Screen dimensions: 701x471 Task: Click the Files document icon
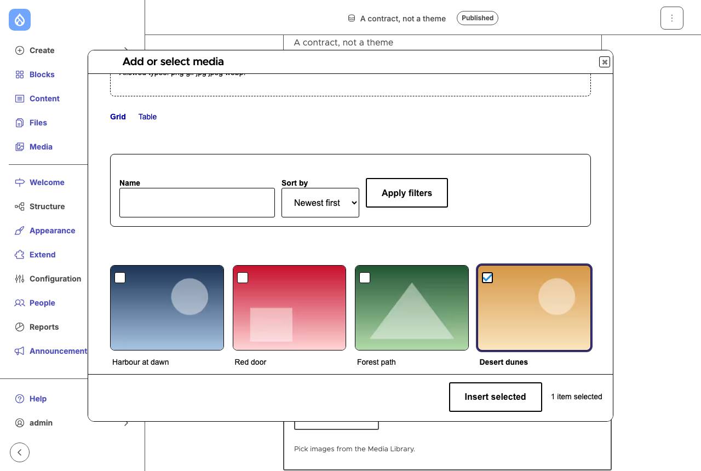point(20,123)
